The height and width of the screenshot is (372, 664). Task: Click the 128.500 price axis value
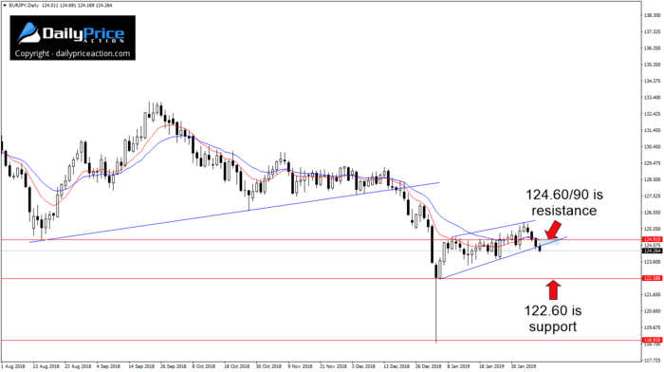[653, 179]
